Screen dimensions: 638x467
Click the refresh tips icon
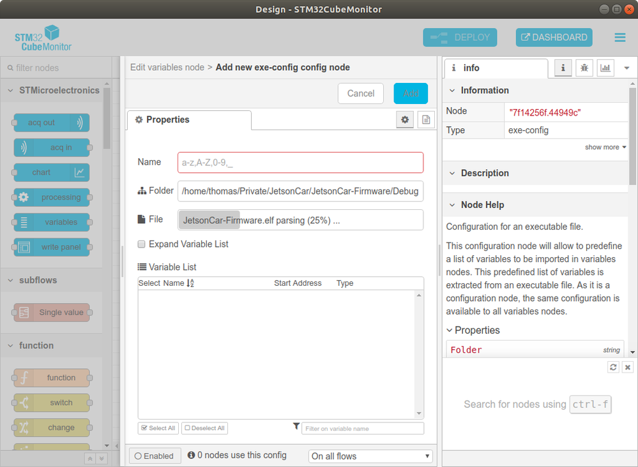pyautogui.click(x=613, y=367)
